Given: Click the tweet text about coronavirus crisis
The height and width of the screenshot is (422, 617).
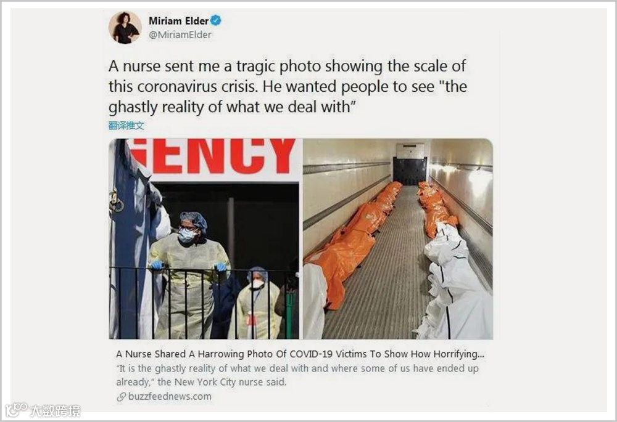Looking at the screenshot, I should (288, 86).
